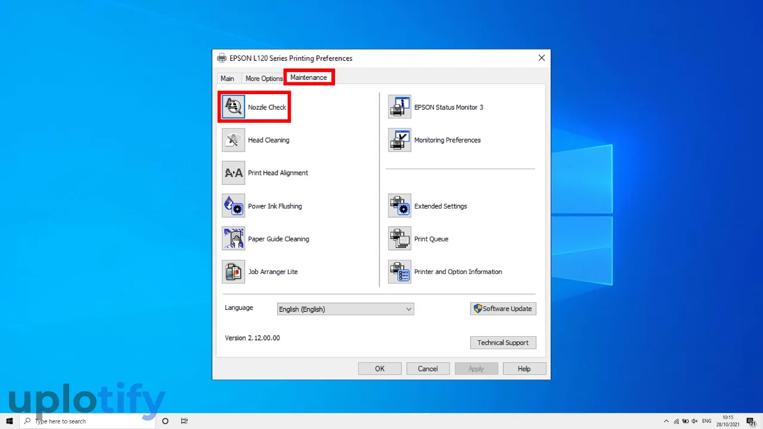Confirm with the OK button
This screenshot has width=763, height=429.
click(x=380, y=369)
